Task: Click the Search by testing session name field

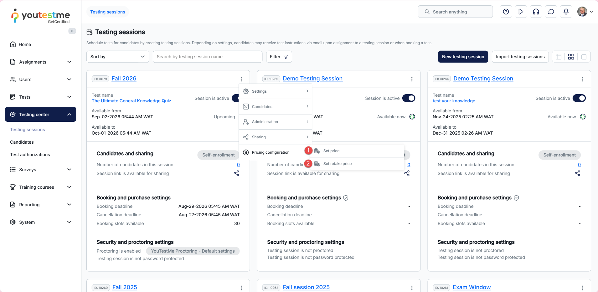Action: tap(207, 57)
